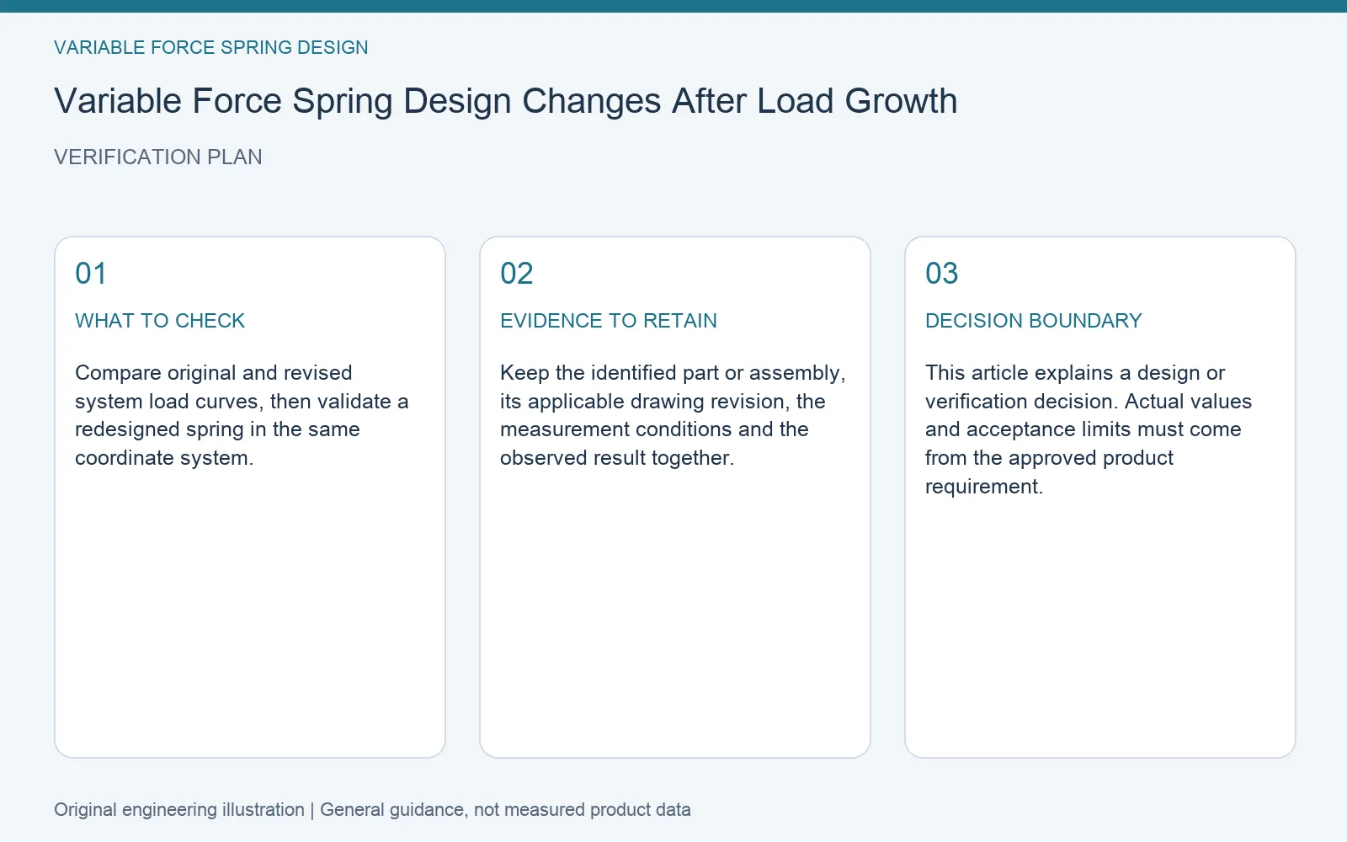The width and height of the screenshot is (1347, 842).
Task: Click the 'DECISION BOUNDARY' heading
Action: pos(1034,321)
